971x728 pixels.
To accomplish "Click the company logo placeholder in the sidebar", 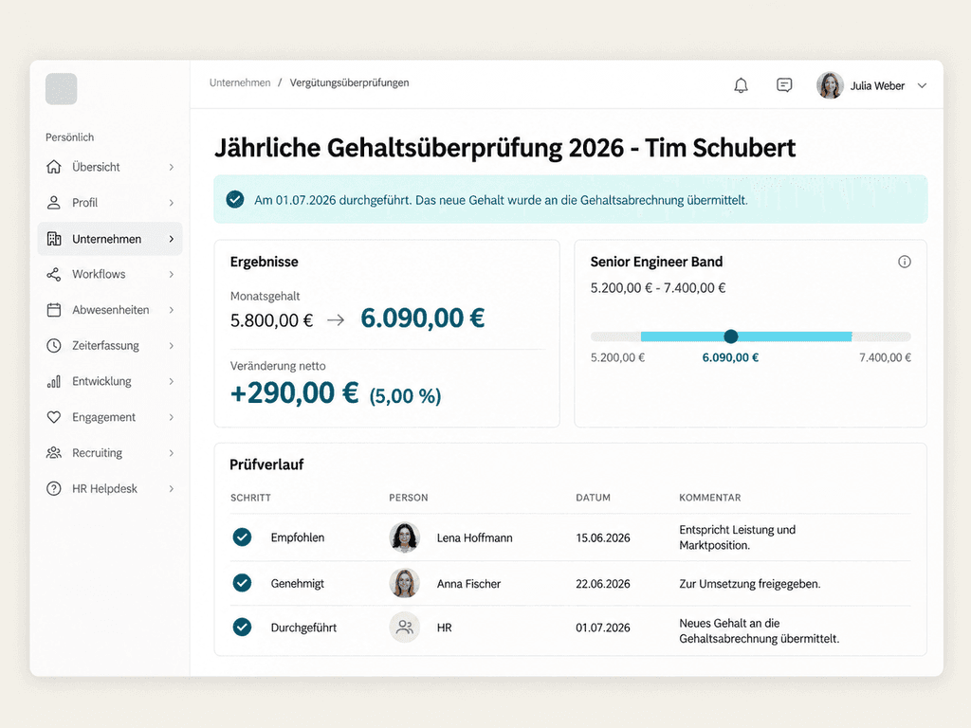I will coord(62,88).
